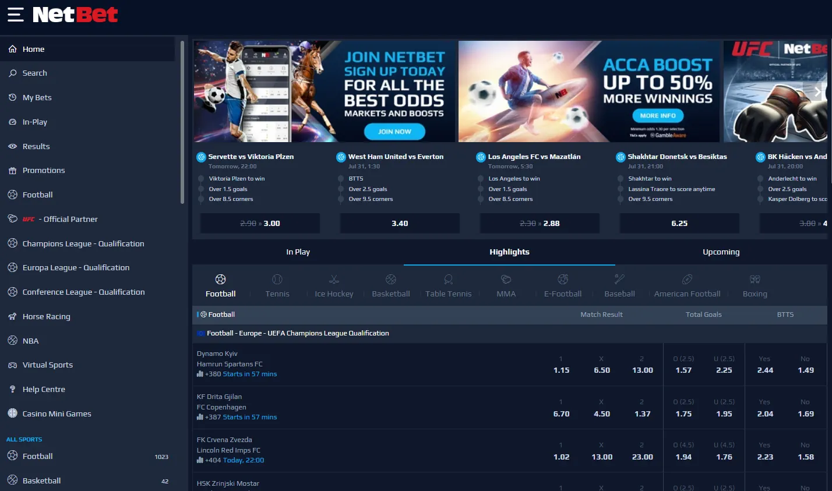Advance the banner carousel with right arrow

[817, 91]
